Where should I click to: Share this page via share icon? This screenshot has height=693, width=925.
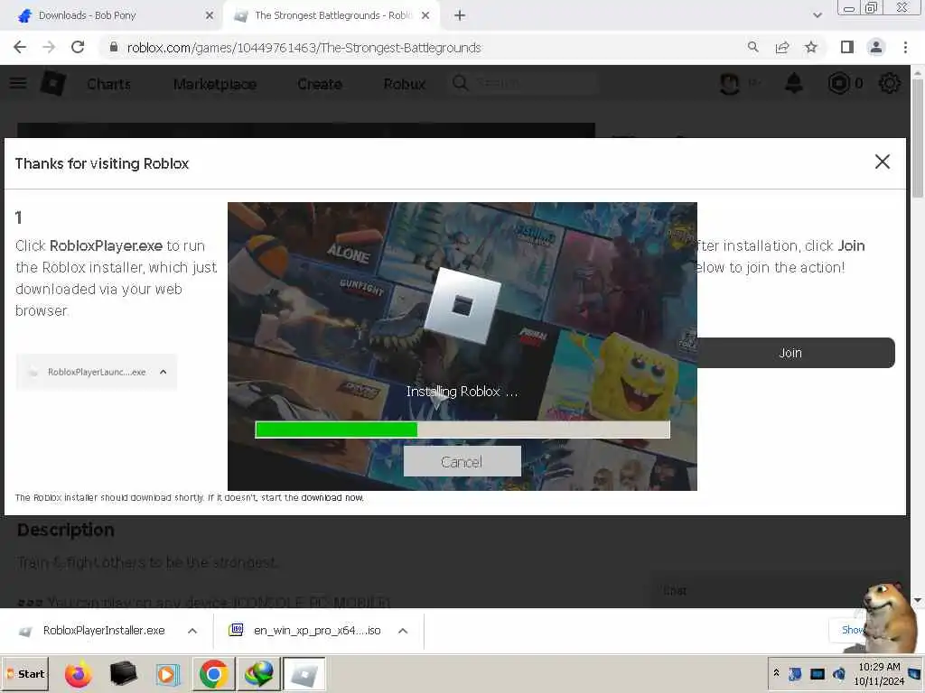pyautogui.click(x=782, y=47)
